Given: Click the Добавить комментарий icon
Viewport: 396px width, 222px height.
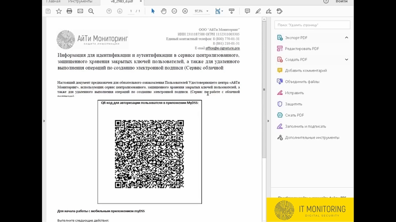Looking at the screenshot, I should click(x=280, y=71).
